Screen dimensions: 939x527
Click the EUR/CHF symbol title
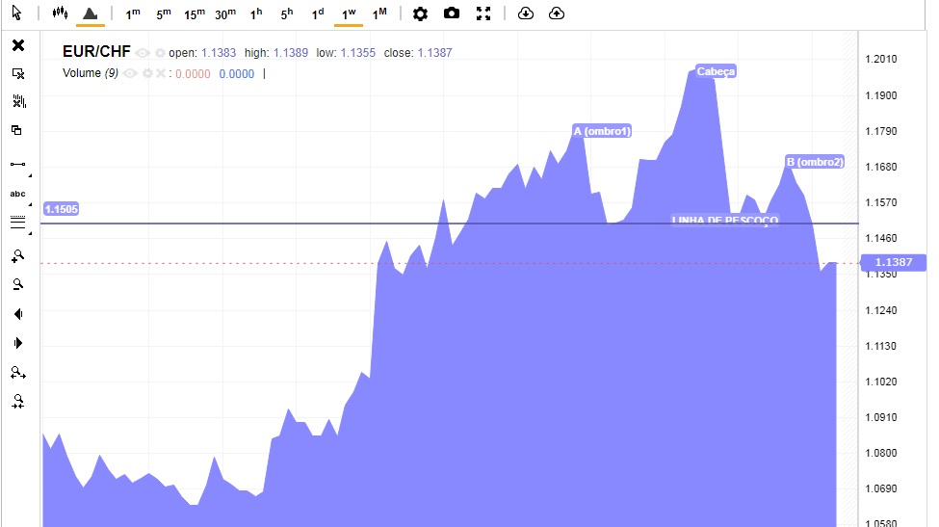pos(96,51)
